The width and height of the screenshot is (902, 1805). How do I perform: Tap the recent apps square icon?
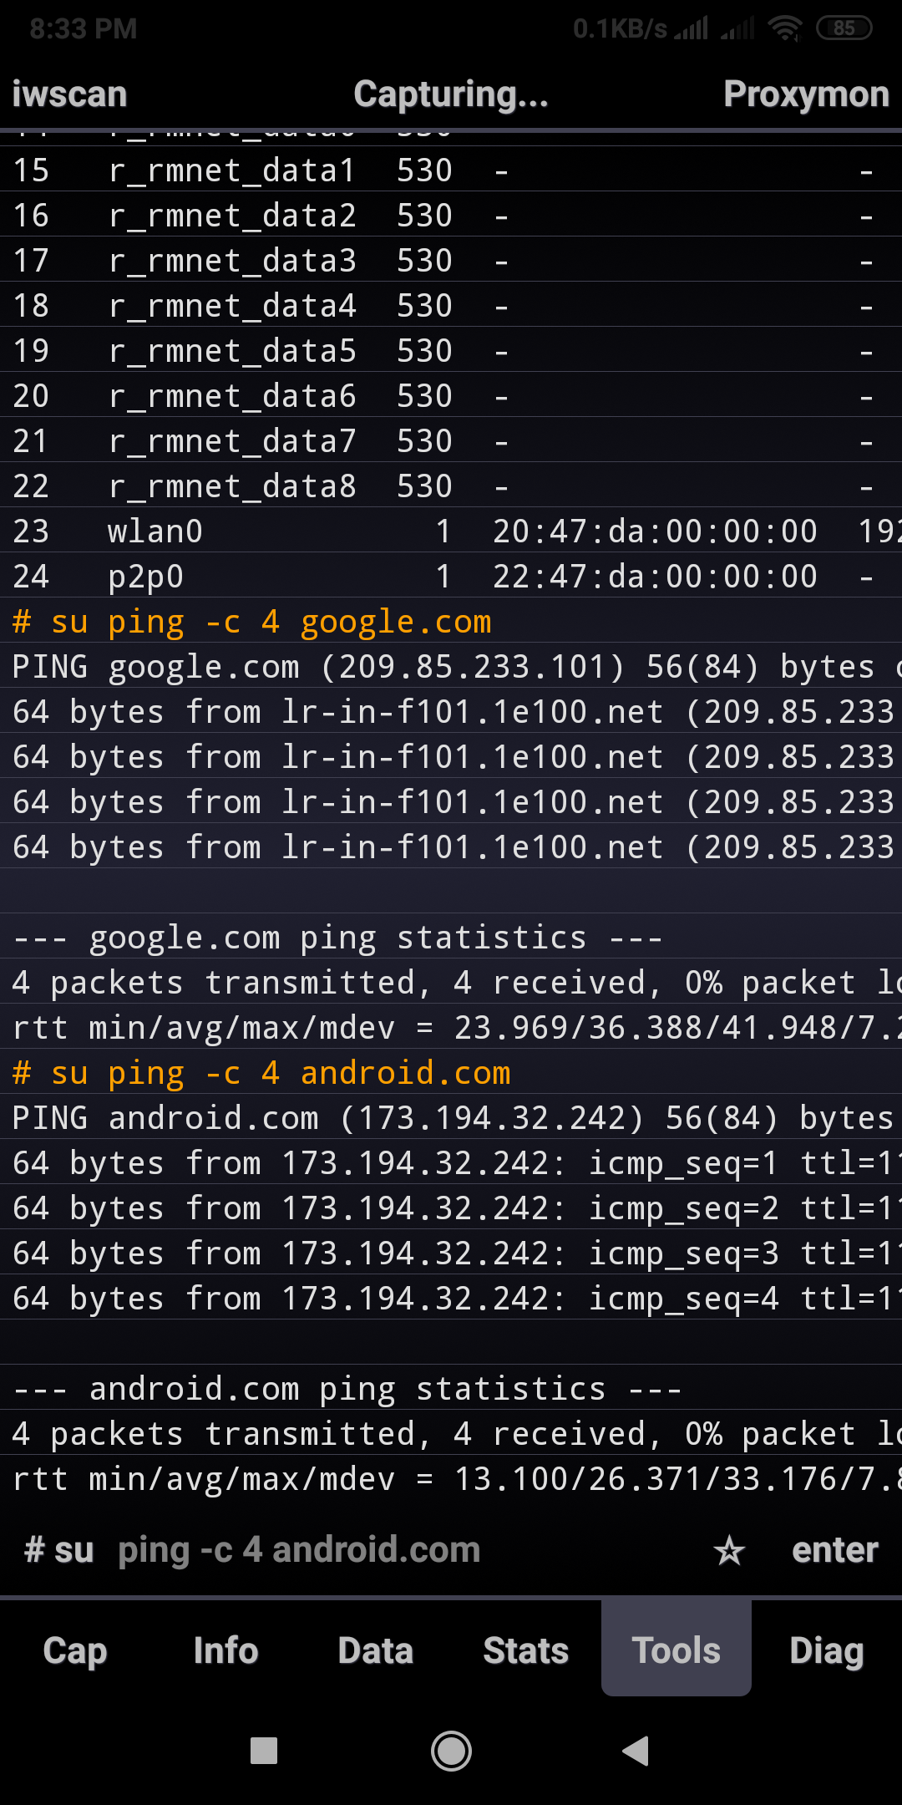264,1751
